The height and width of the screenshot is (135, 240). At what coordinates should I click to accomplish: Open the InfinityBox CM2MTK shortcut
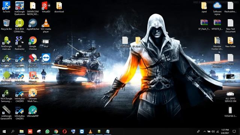[19, 60]
